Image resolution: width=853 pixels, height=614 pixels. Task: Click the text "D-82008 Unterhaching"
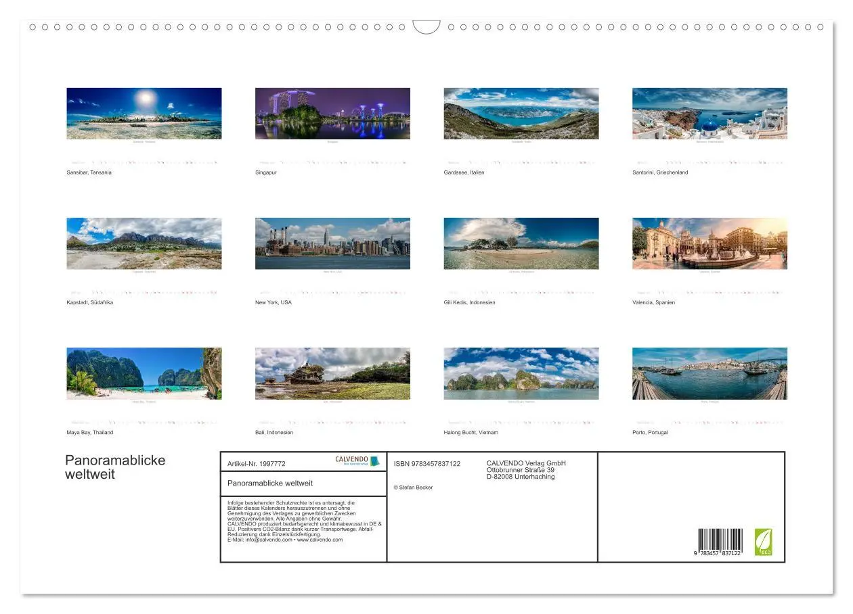(521, 477)
